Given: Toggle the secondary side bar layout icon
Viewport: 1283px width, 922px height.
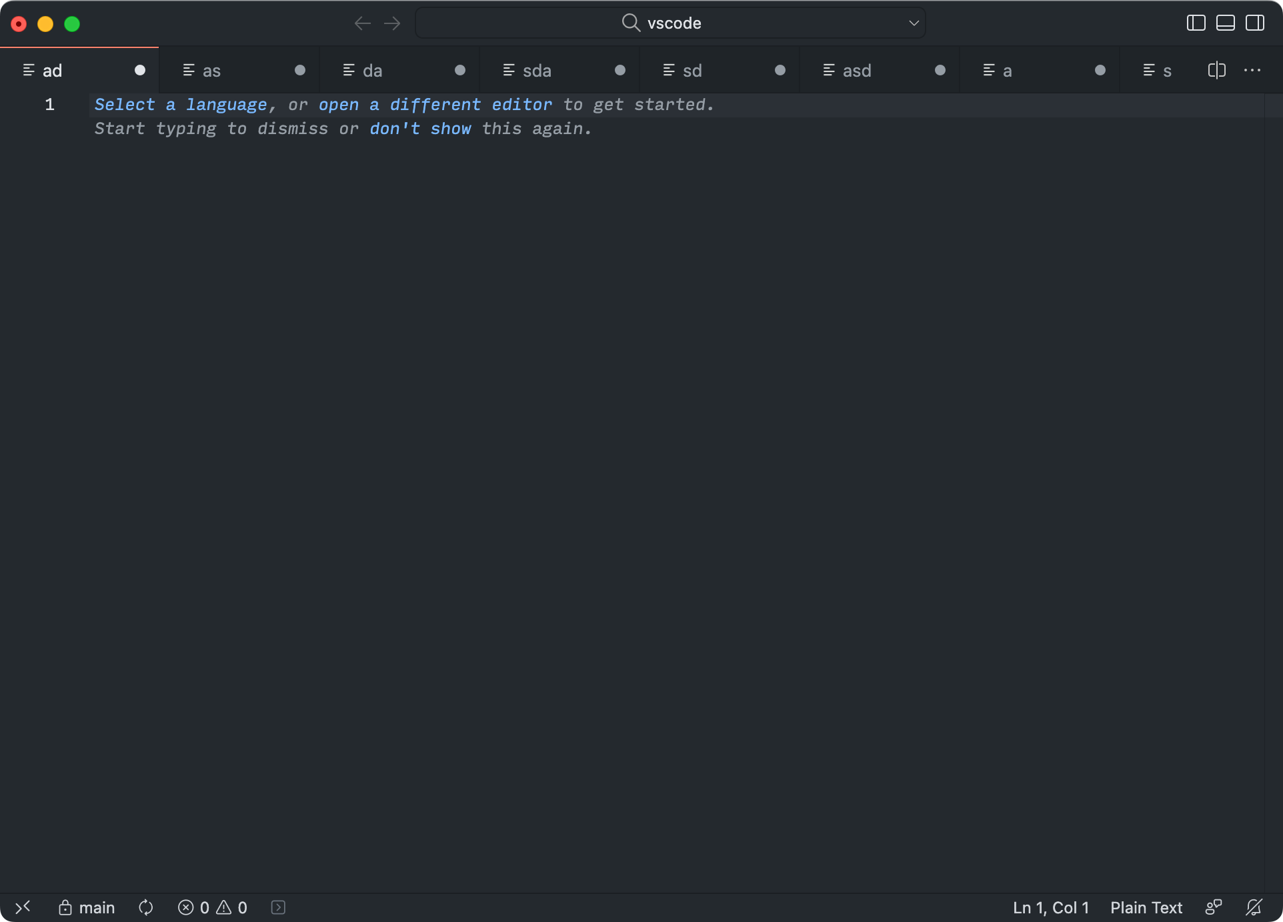Looking at the screenshot, I should (x=1254, y=23).
